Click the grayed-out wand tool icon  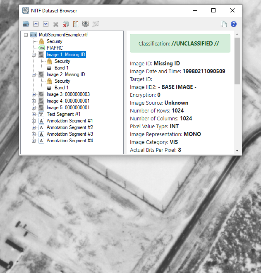96,24
